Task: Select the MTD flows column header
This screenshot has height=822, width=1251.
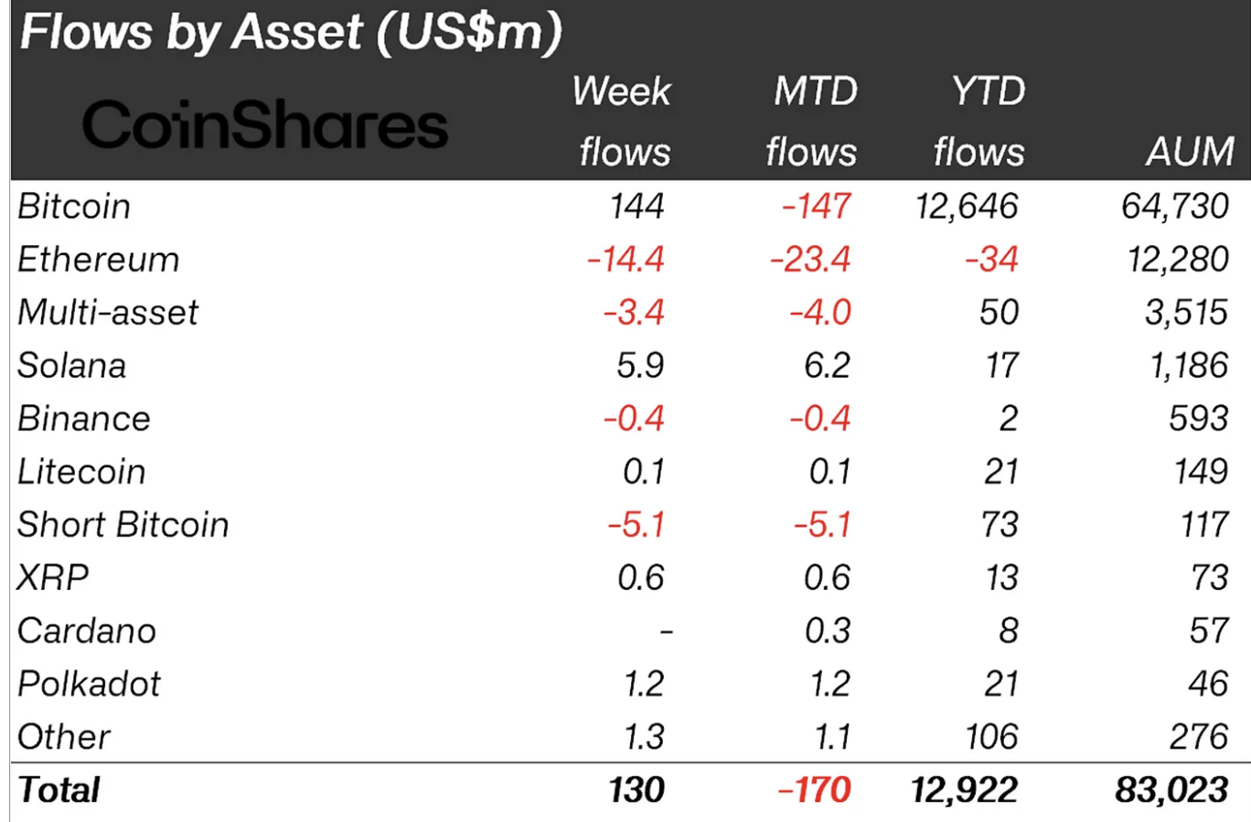Action: [x=812, y=122]
